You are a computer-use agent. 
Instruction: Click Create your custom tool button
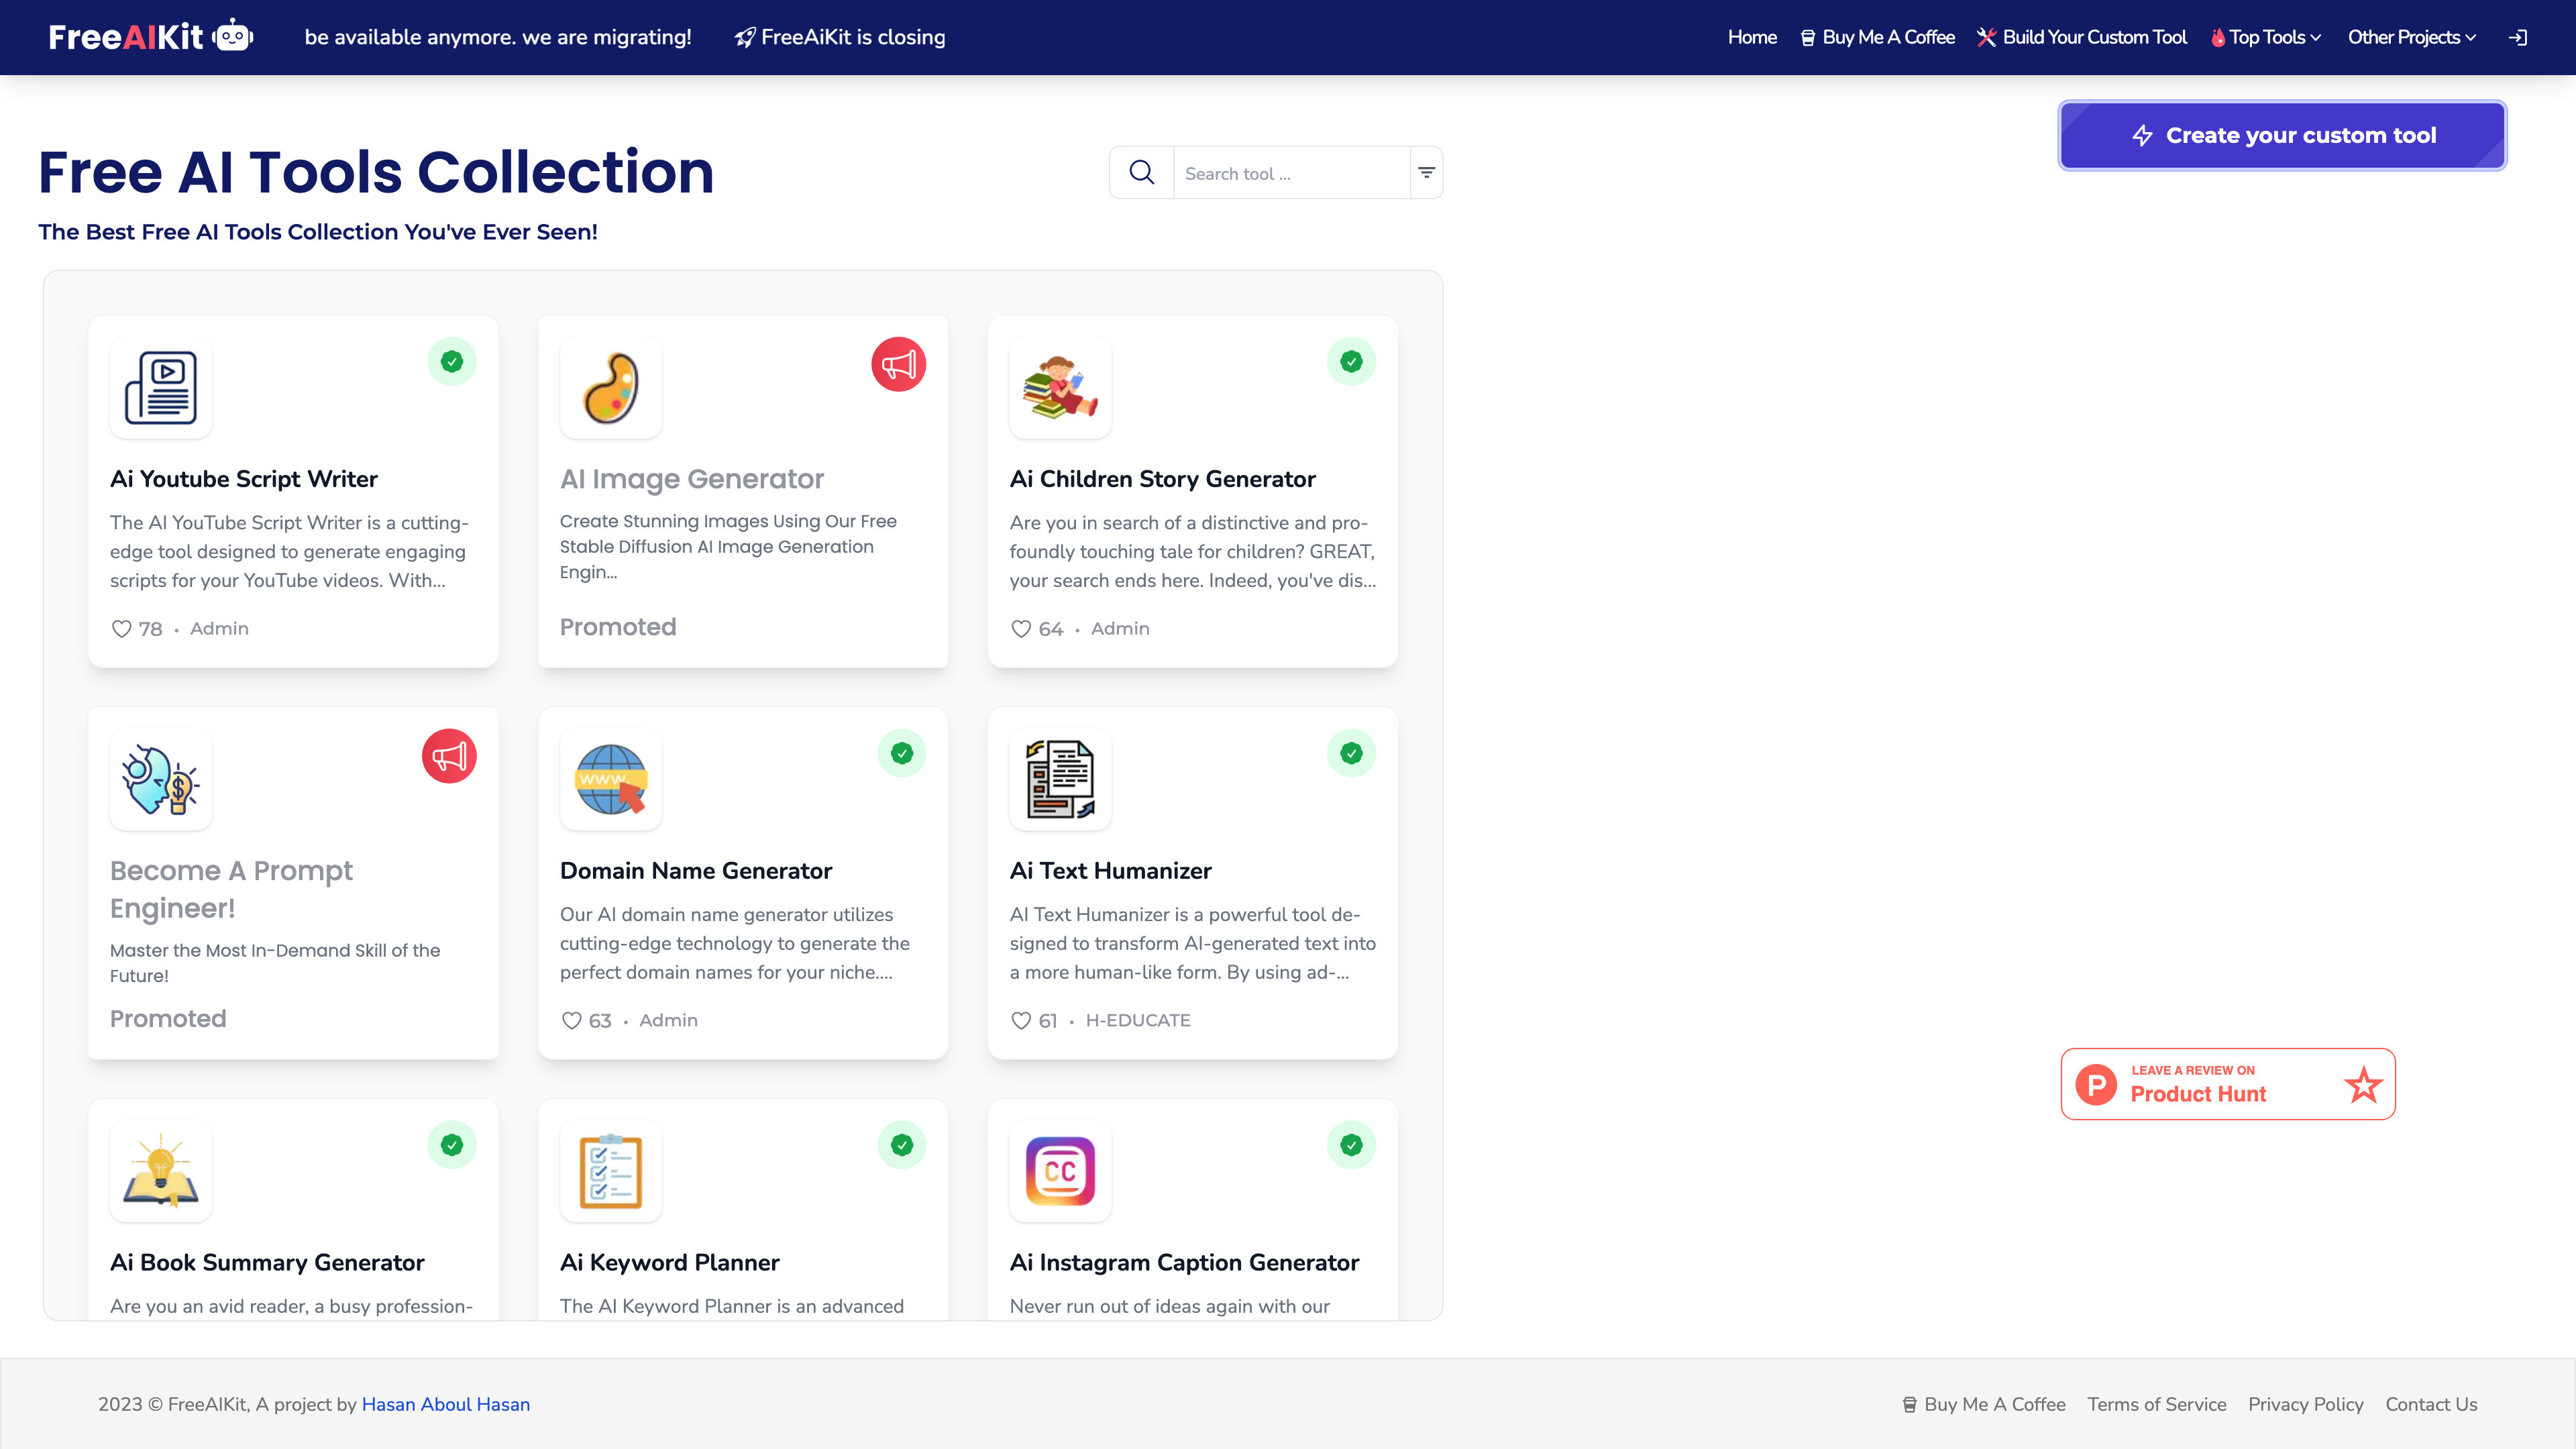(2282, 135)
